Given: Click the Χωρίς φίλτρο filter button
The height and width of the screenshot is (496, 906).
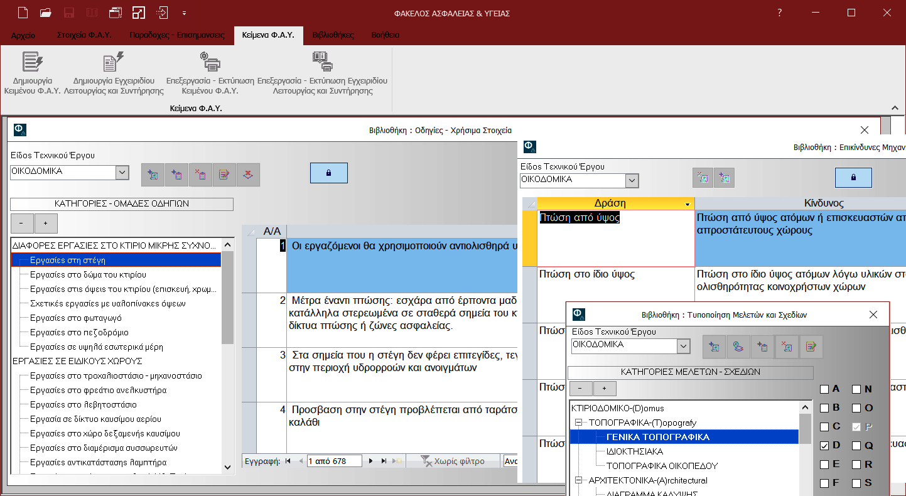Looking at the screenshot, I should (452, 461).
